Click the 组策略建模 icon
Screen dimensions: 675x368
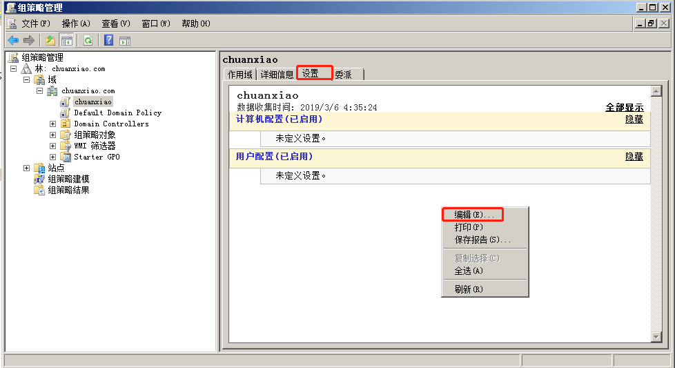click(39, 179)
